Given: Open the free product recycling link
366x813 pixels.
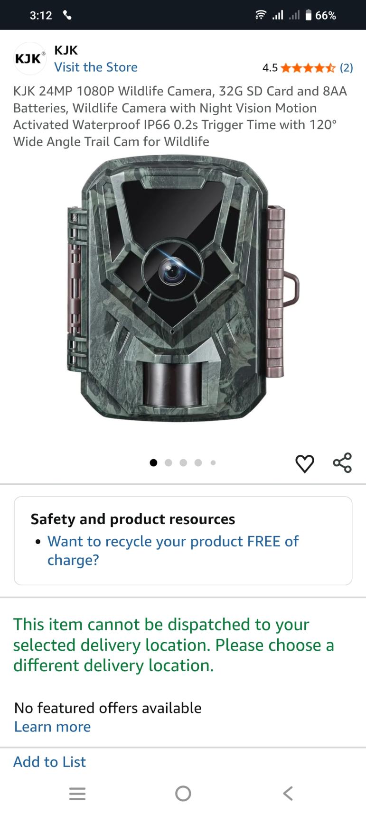Looking at the screenshot, I should (173, 550).
